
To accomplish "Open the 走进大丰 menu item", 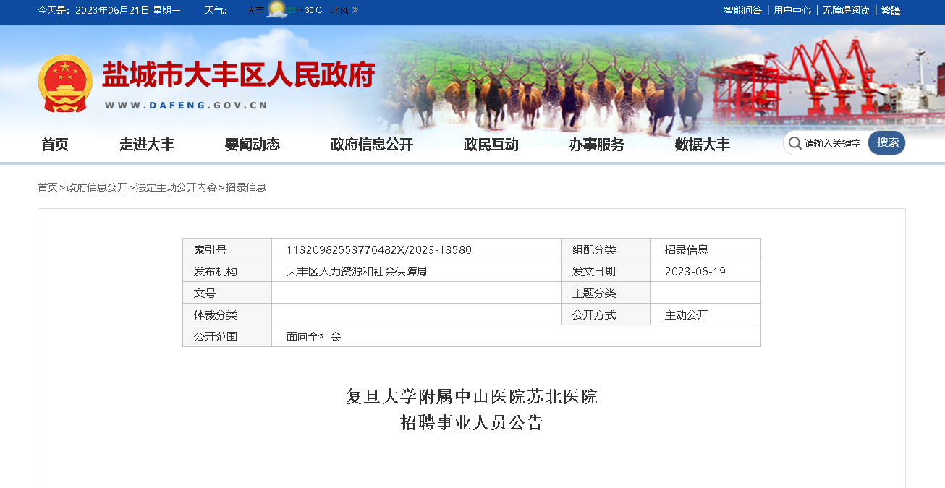I will click(147, 145).
